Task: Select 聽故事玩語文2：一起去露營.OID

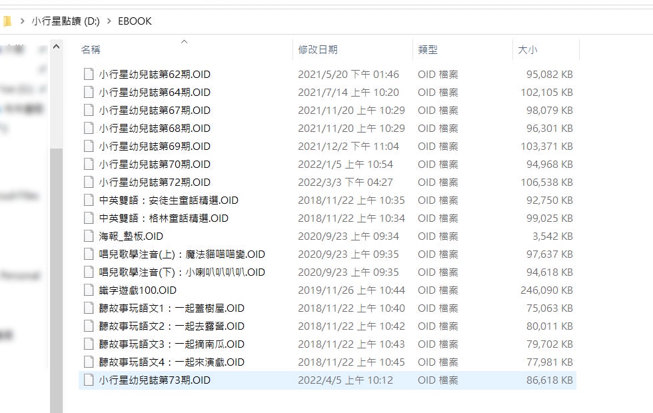Action: (172, 326)
